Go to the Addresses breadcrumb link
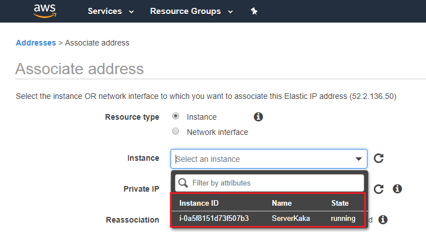Image resolution: width=426 pixels, height=240 pixels. pyautogui.click(x=36, y=43)
